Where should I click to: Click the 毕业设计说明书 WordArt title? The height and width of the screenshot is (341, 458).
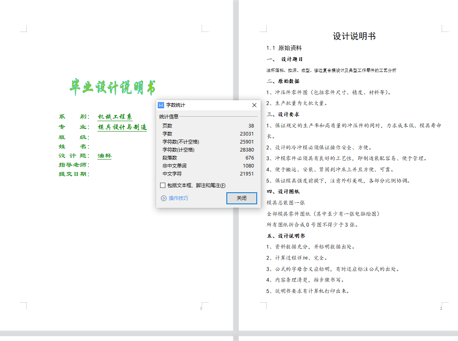pos(113,87)
